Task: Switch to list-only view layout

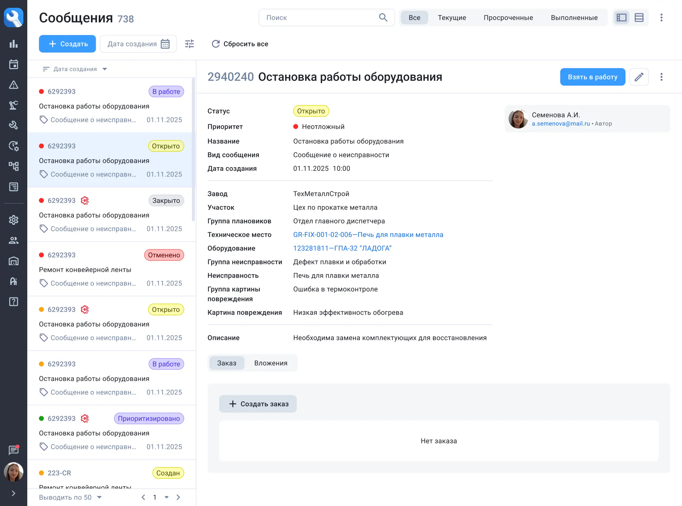Action: click(639, 18)
